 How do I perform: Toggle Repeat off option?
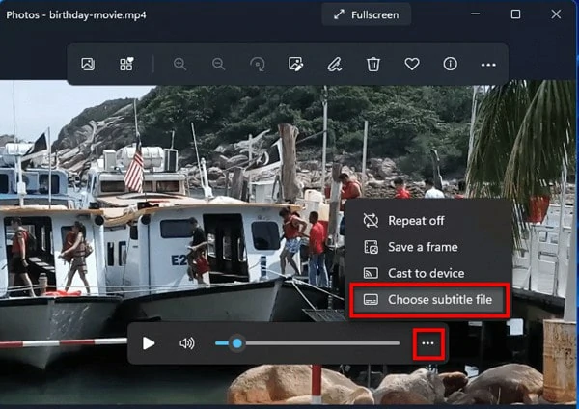click(428, 220)
